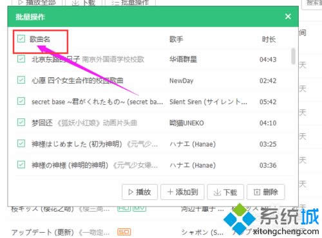The image size is (322, 238).
Task: Click the 删除 delete button
Action: tap(266, 192)
